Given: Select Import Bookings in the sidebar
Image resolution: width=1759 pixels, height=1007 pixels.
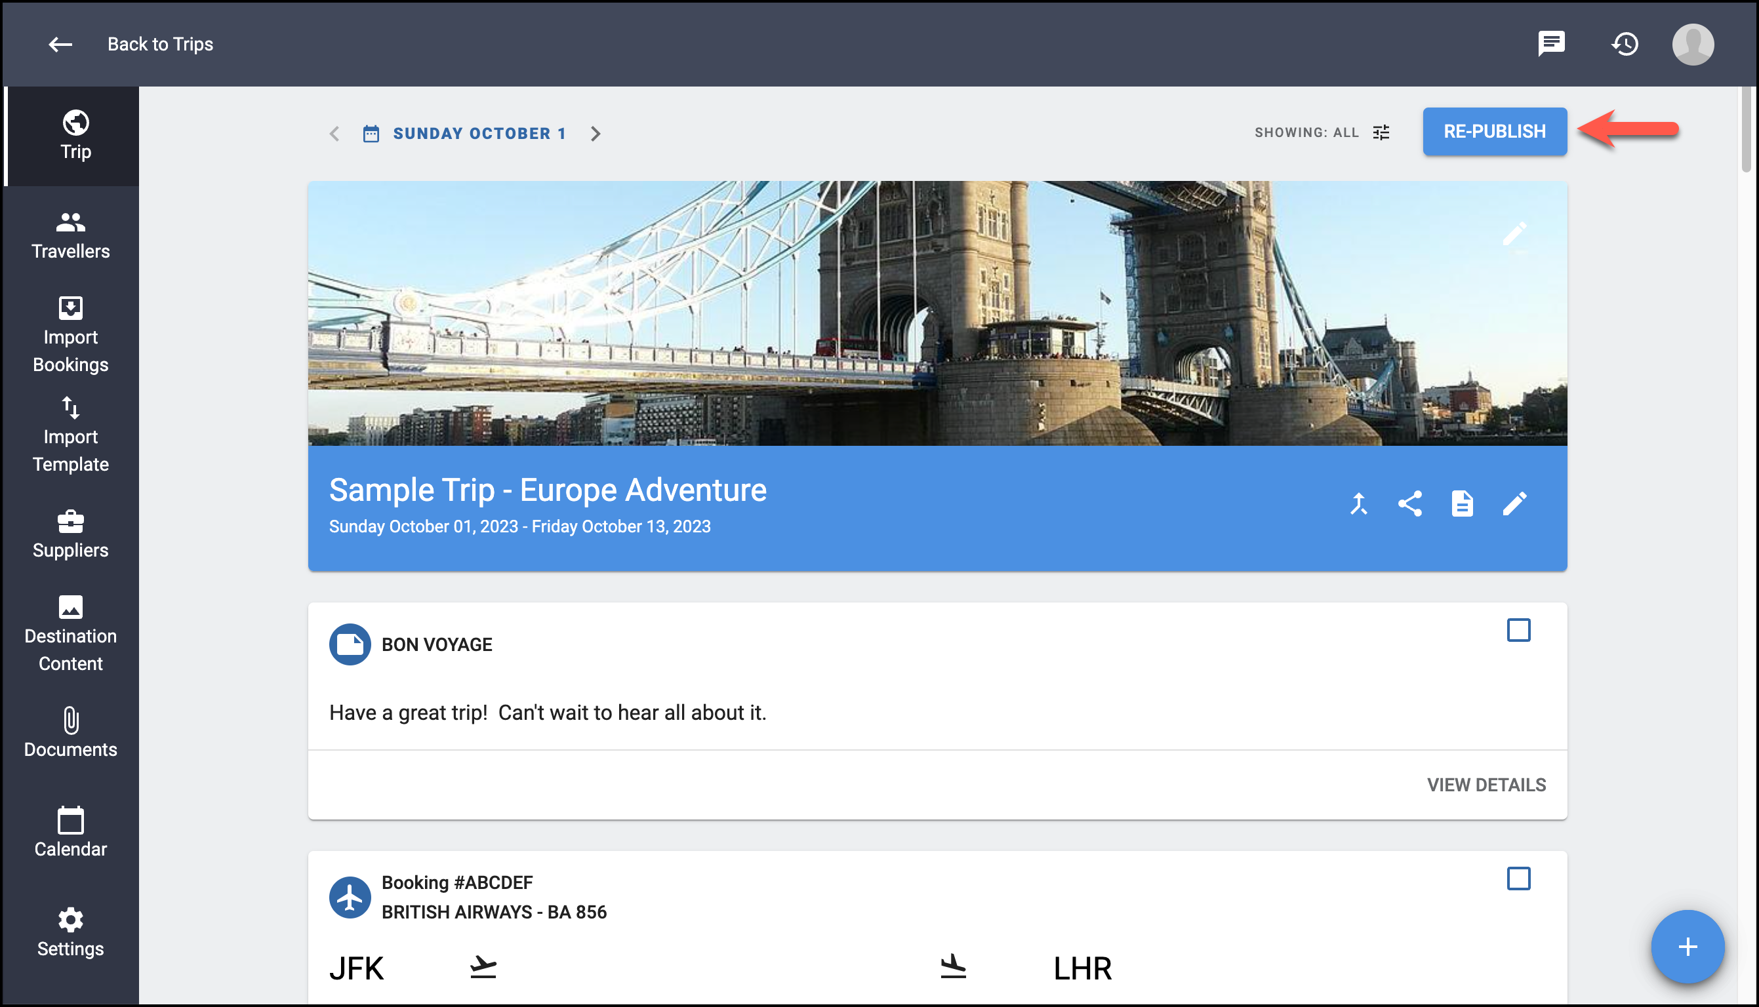Looking at the screenshot, I should tap(71, 336).
